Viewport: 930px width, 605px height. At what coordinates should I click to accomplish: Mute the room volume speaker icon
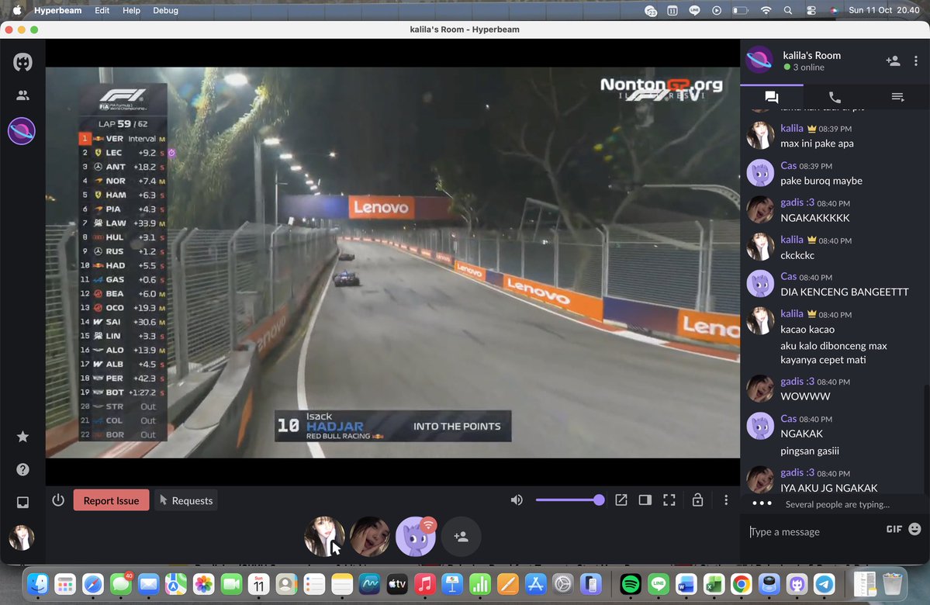pos(517,500)
